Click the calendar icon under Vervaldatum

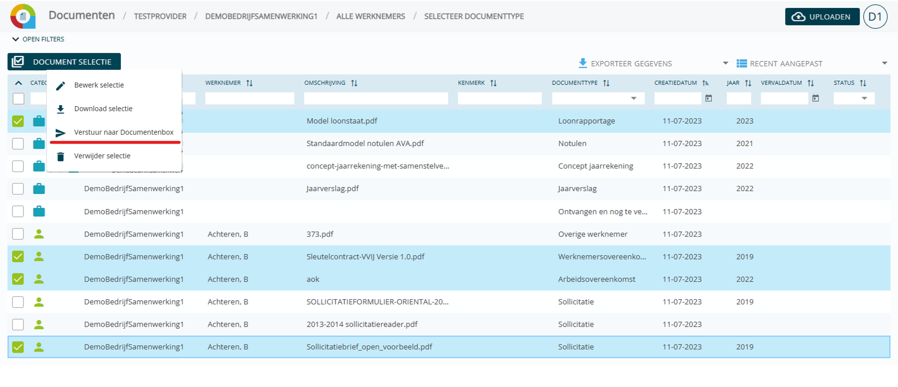(815, 99)
